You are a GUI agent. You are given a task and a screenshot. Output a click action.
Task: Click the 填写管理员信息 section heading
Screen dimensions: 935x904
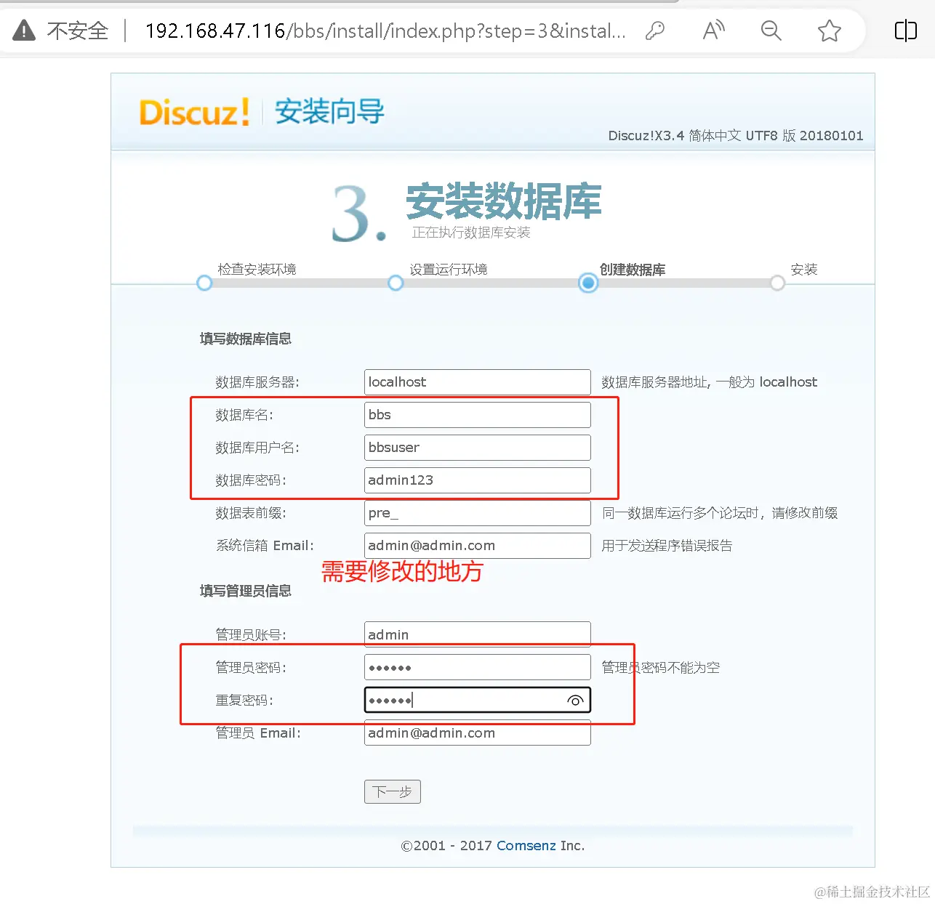[246, 591]
